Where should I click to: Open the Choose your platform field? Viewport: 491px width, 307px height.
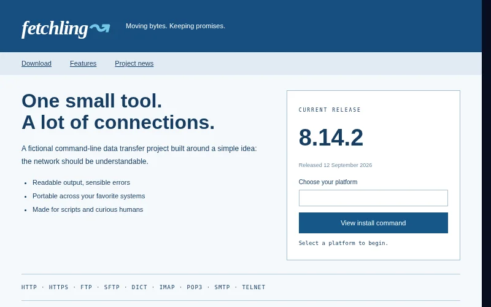pos(373,198)
